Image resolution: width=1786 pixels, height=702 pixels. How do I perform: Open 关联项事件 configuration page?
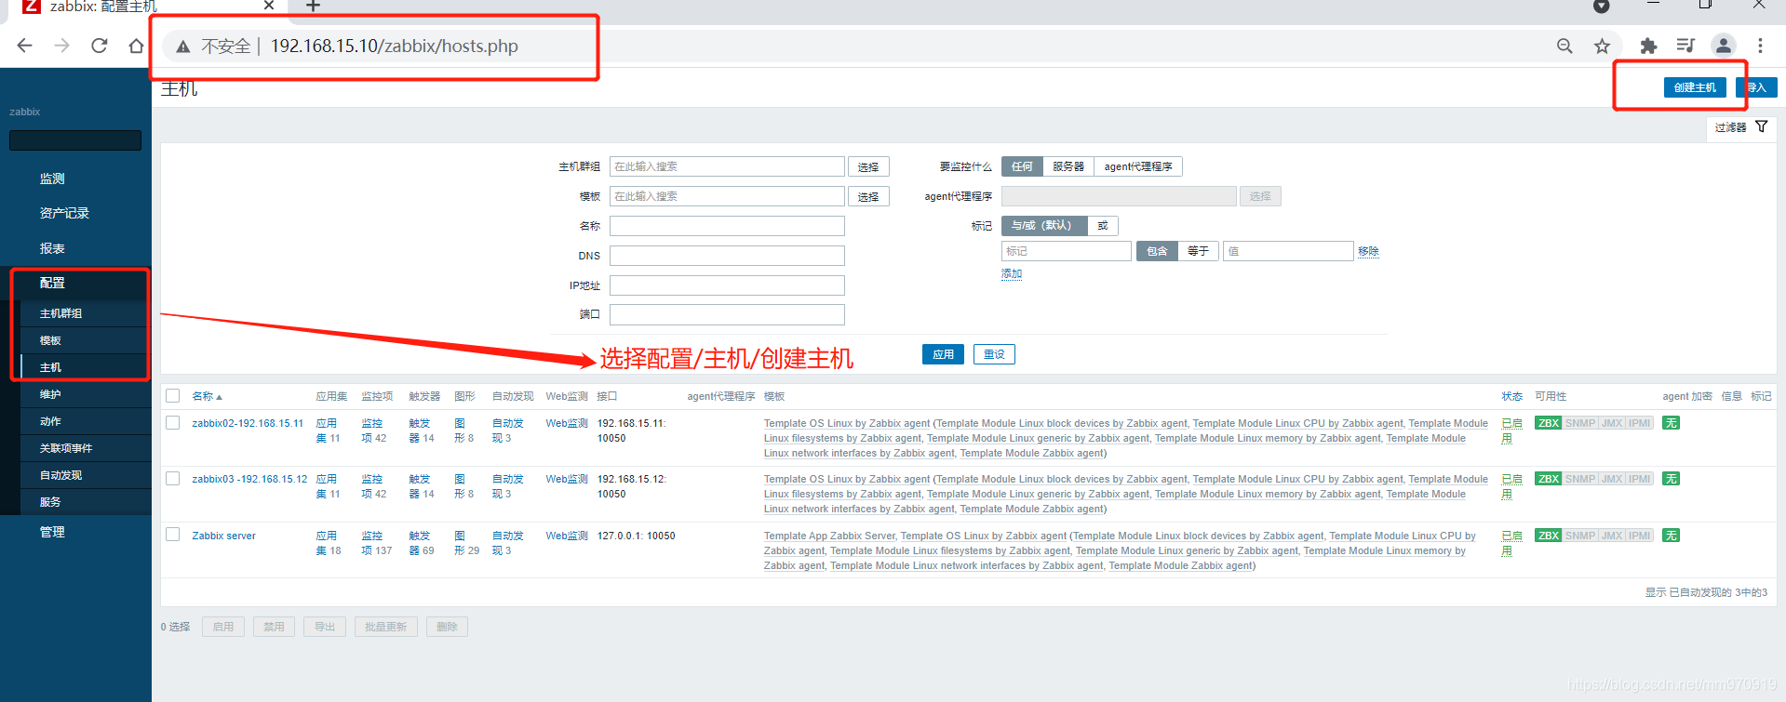point(66,448)
